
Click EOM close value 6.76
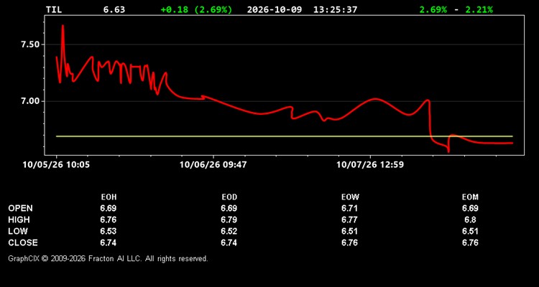click(470, 243)
